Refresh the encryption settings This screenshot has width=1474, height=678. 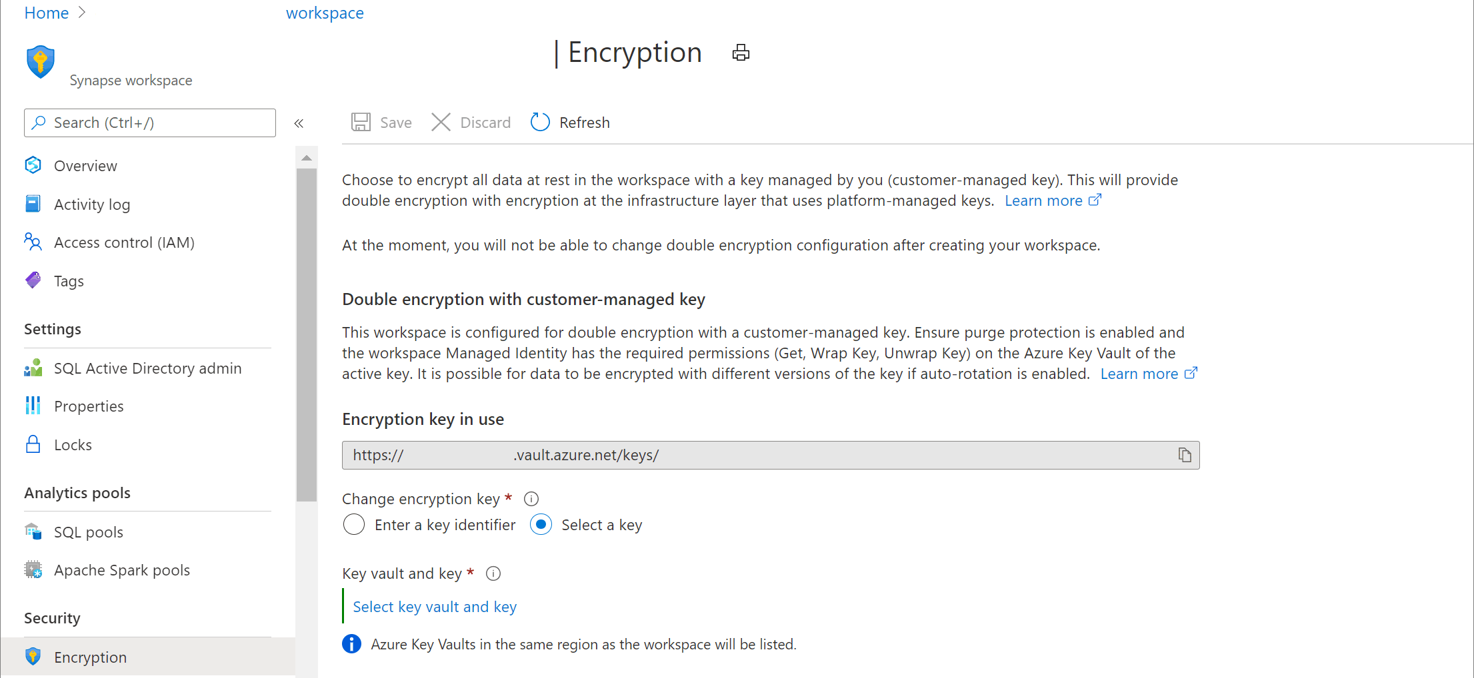[x=569, y=122]
